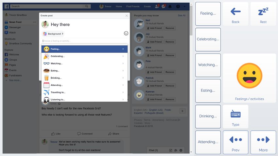Expand the Feeling... submenu arrow
This screenshot has height=156, width=278.
(123, 49)
